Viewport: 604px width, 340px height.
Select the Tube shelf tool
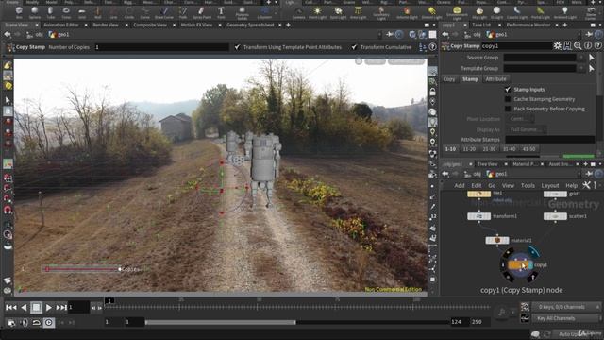pos(50,12)
